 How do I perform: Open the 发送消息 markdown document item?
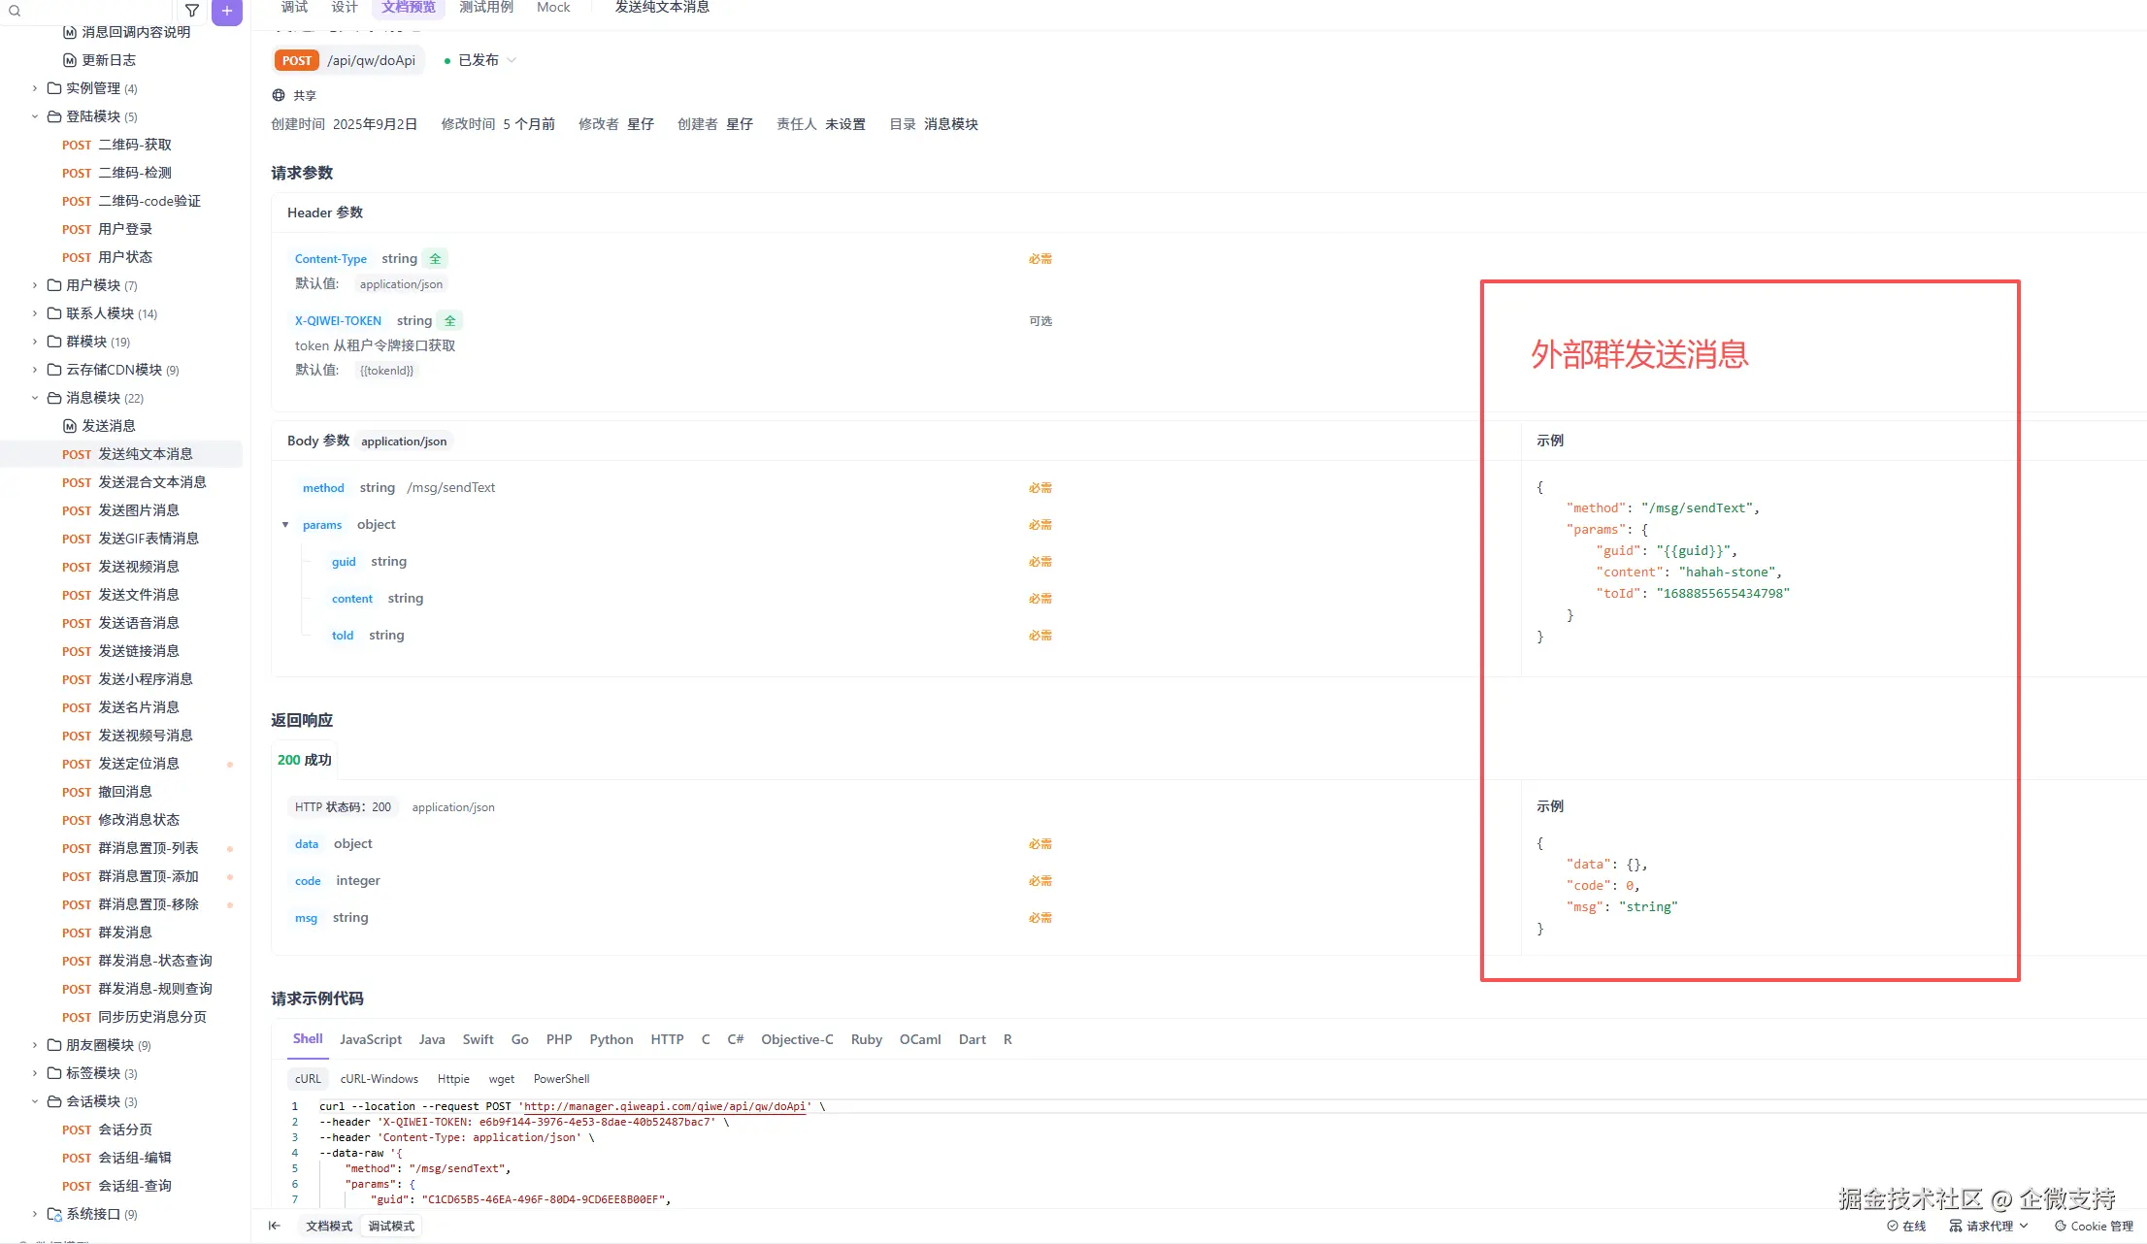(x=108, y=426)
